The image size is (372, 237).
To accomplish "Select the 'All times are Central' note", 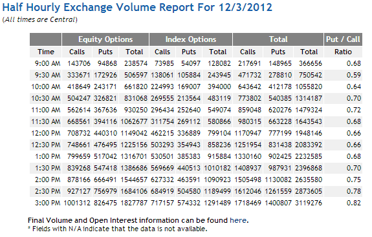I will pyautogui.click(x=40, y=19).
